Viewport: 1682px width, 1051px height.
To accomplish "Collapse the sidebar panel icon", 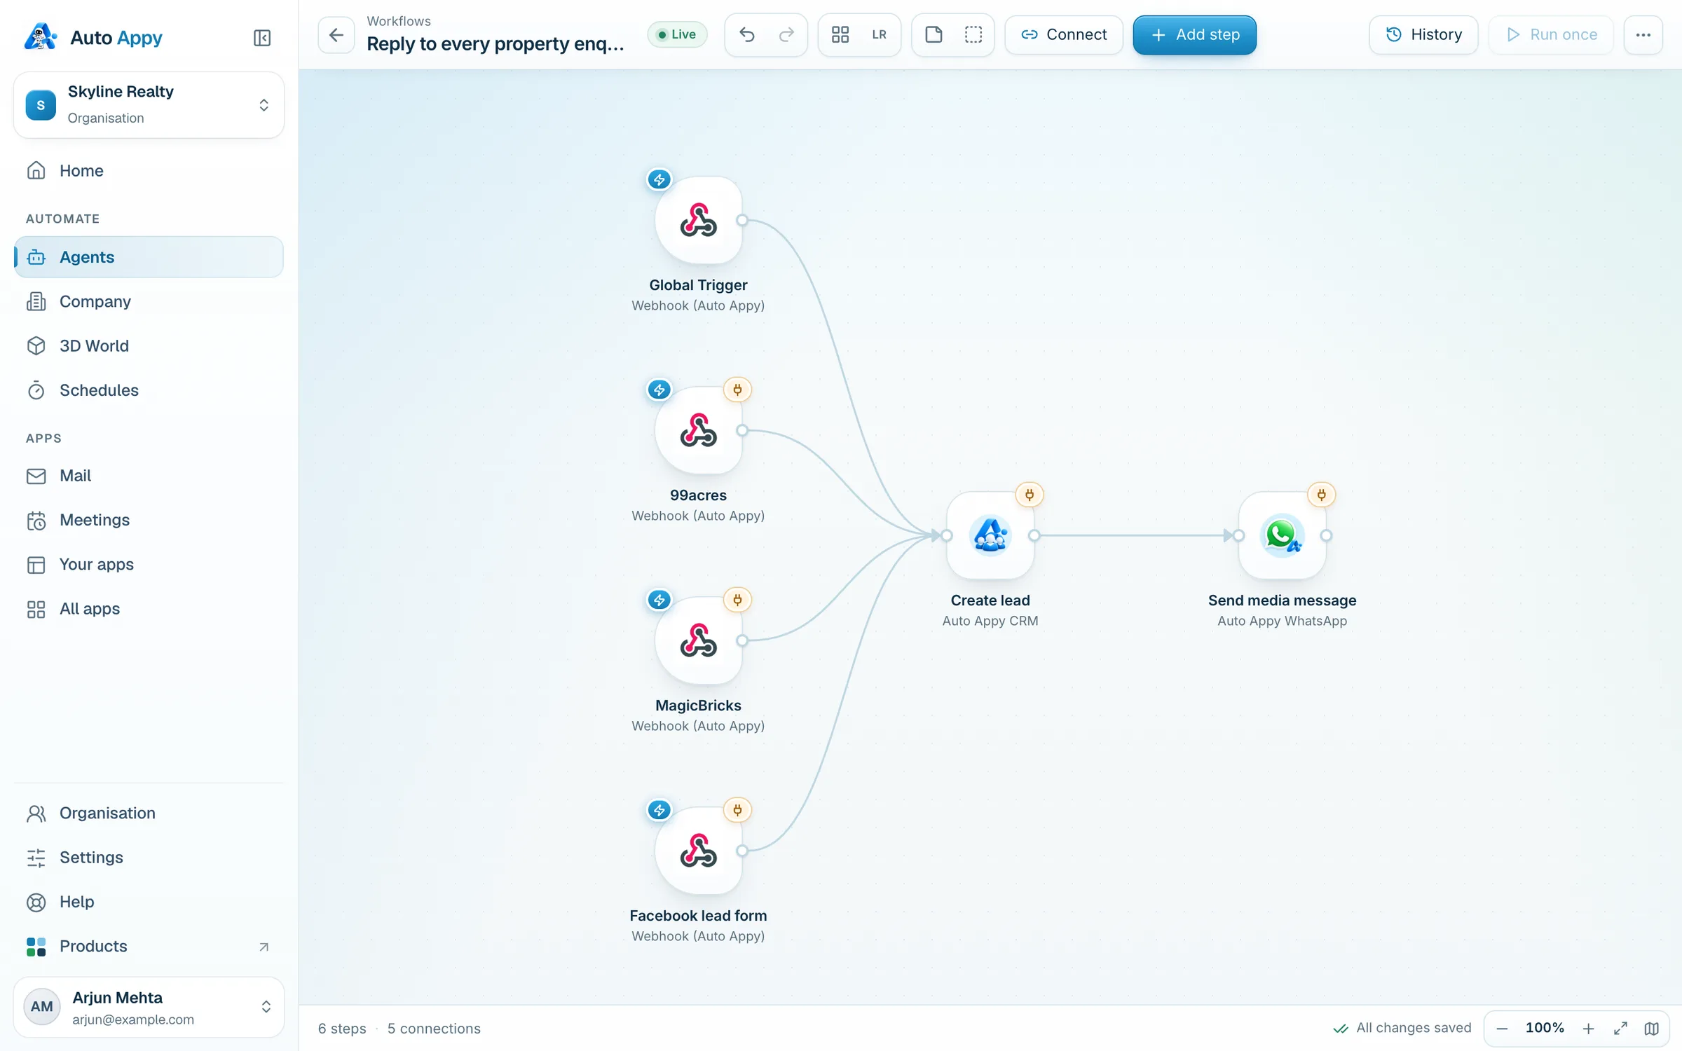I will [x=262, y=38].
